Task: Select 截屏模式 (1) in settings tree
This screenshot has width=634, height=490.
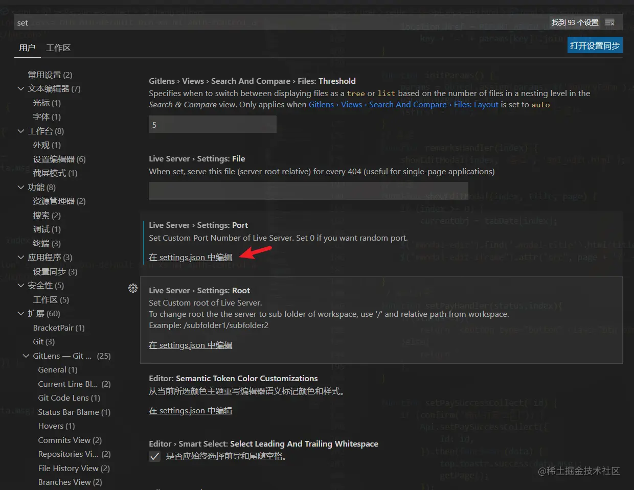Action: 55,173
